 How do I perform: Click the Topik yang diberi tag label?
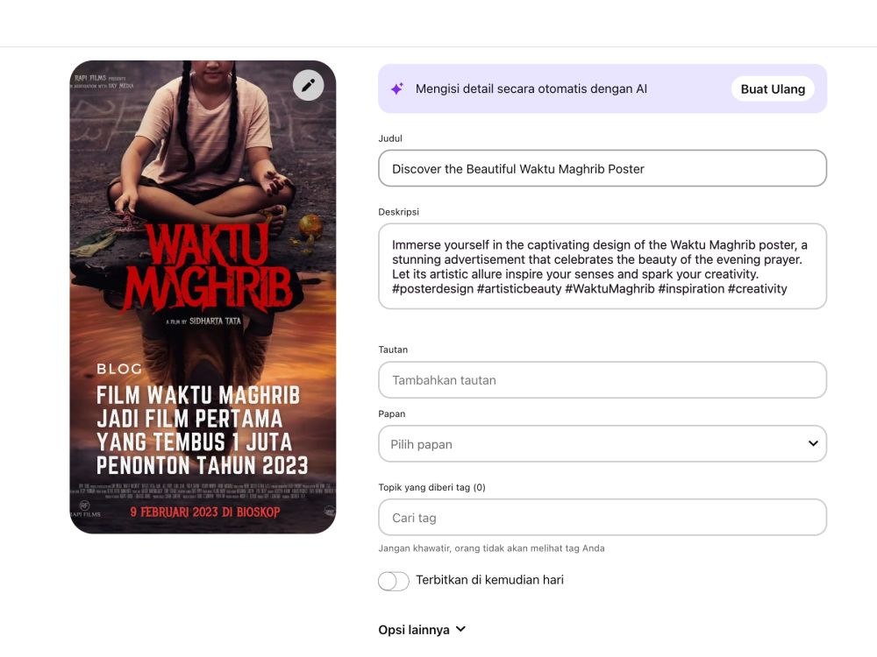pos(431,487)
